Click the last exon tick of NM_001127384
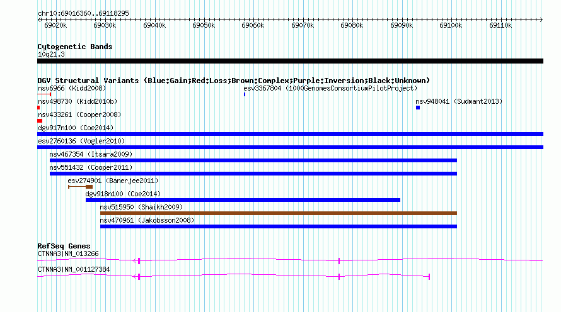Viewport: 561px width, 312px height. click(x=429, y=276)
